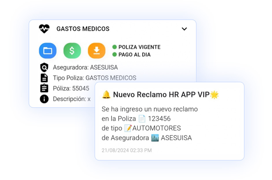
Task: Click the heartbeat Gastos Medicos icon
Action: pyautogui.click(x=44, y=29)
